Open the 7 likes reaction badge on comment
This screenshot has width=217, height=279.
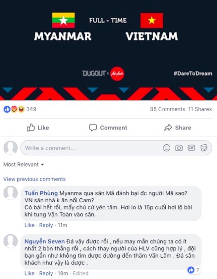pos(194,270)
